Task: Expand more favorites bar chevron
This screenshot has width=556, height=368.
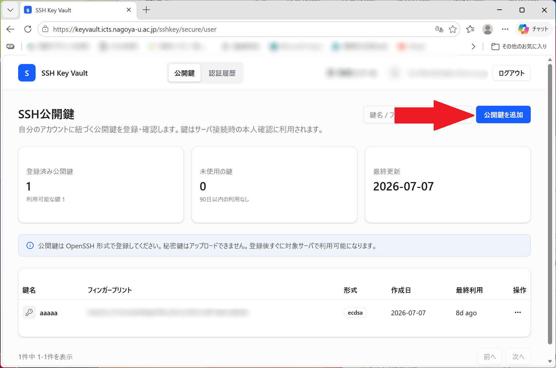Action: point(473,47)
